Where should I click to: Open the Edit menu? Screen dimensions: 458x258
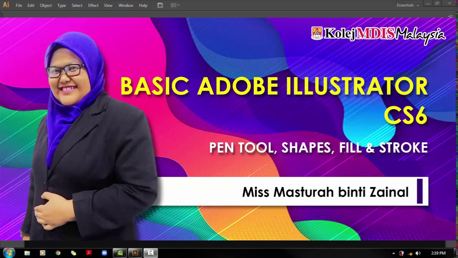click(31, 5)
